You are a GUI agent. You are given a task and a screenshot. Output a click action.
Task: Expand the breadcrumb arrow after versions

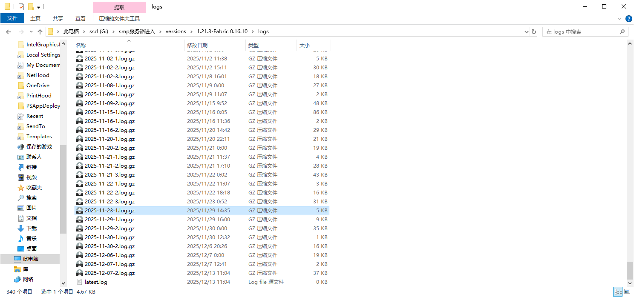pos(191,31)
